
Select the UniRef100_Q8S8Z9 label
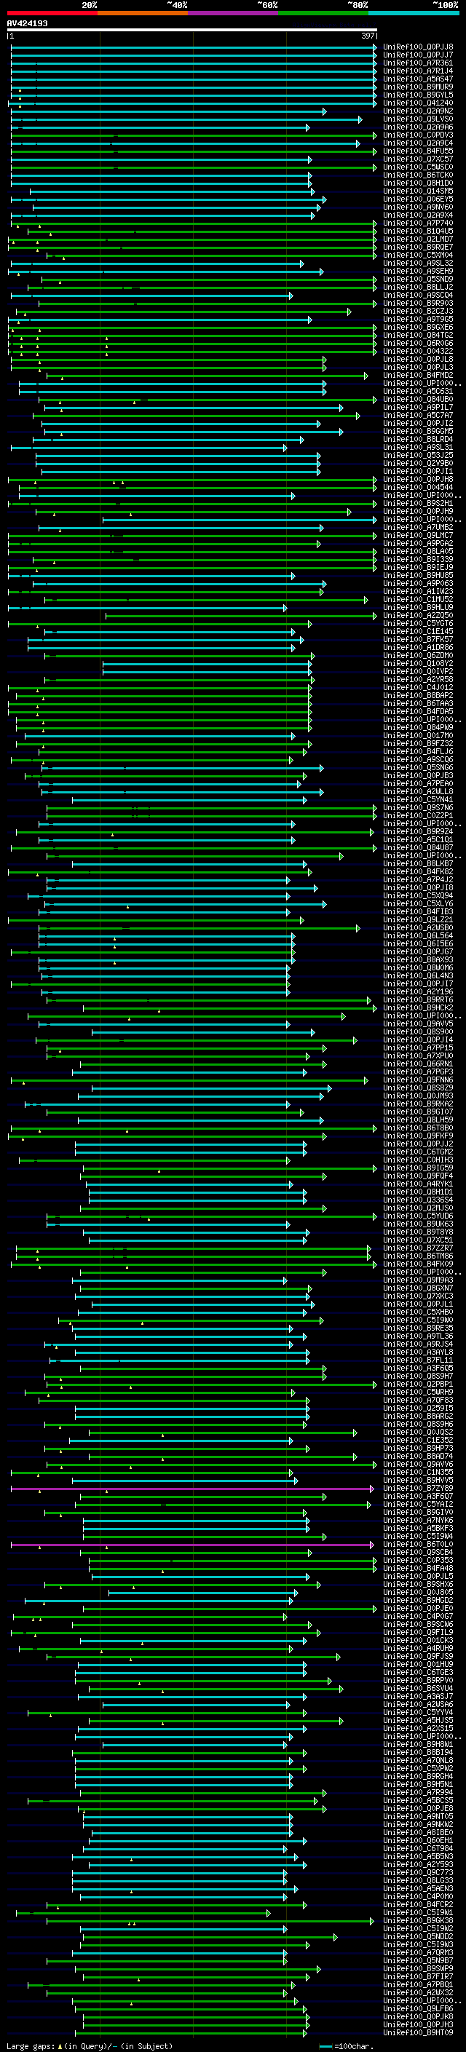(418, 1088)
